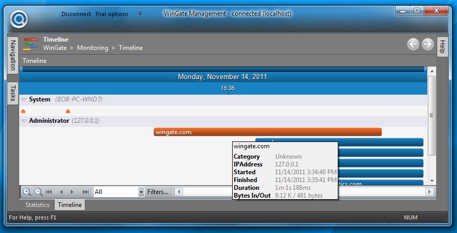This screenshot has width=457, height=233.
Task: Collapse the Administrator group
Action: pyautogui.click(x=24, y=121)
